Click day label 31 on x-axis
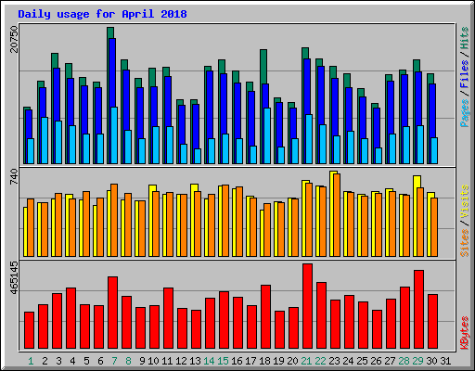 point(445,361)
